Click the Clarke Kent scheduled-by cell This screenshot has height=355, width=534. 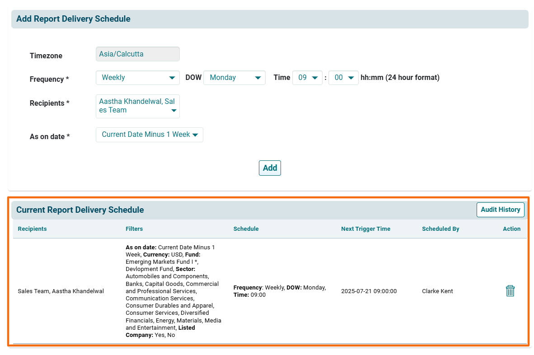pyautogui.click(x=437, y=291)
